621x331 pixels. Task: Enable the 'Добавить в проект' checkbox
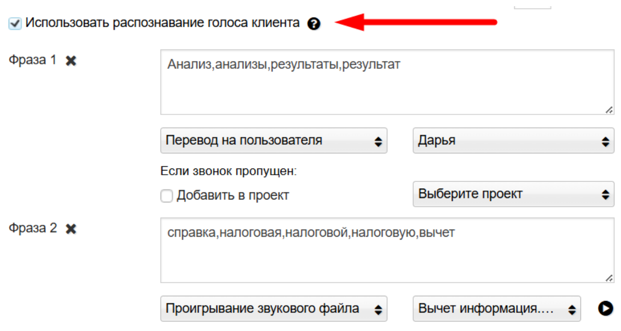point(166,196)
